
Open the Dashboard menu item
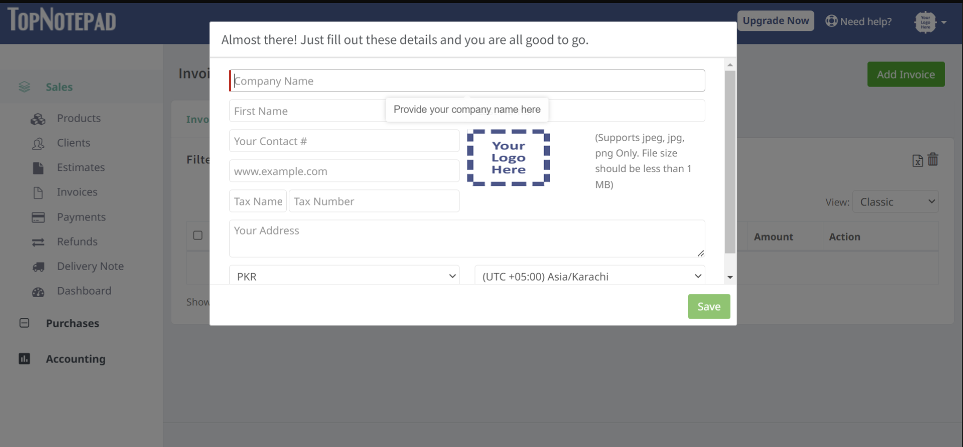tap(84, 290)
